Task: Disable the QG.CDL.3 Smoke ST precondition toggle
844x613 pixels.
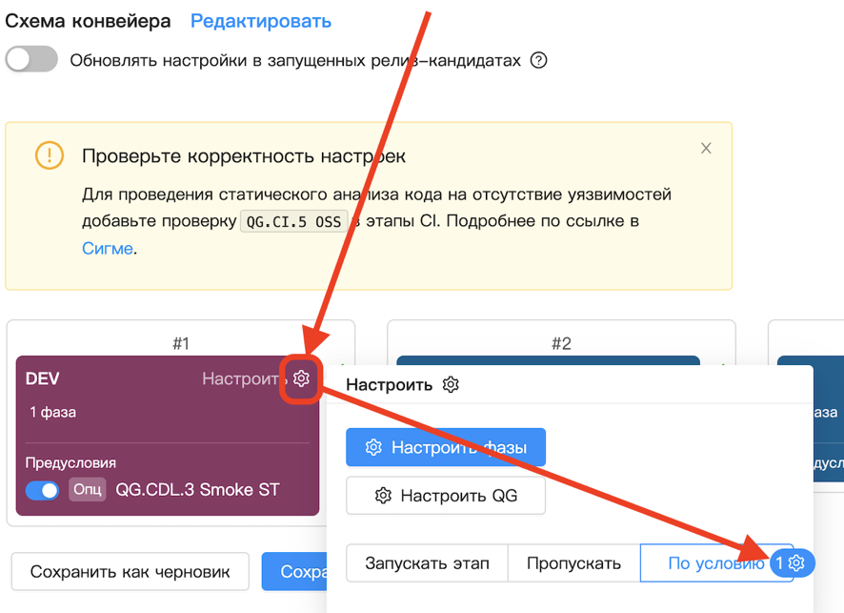Action: pyautogui.click(x=42, y=490)
